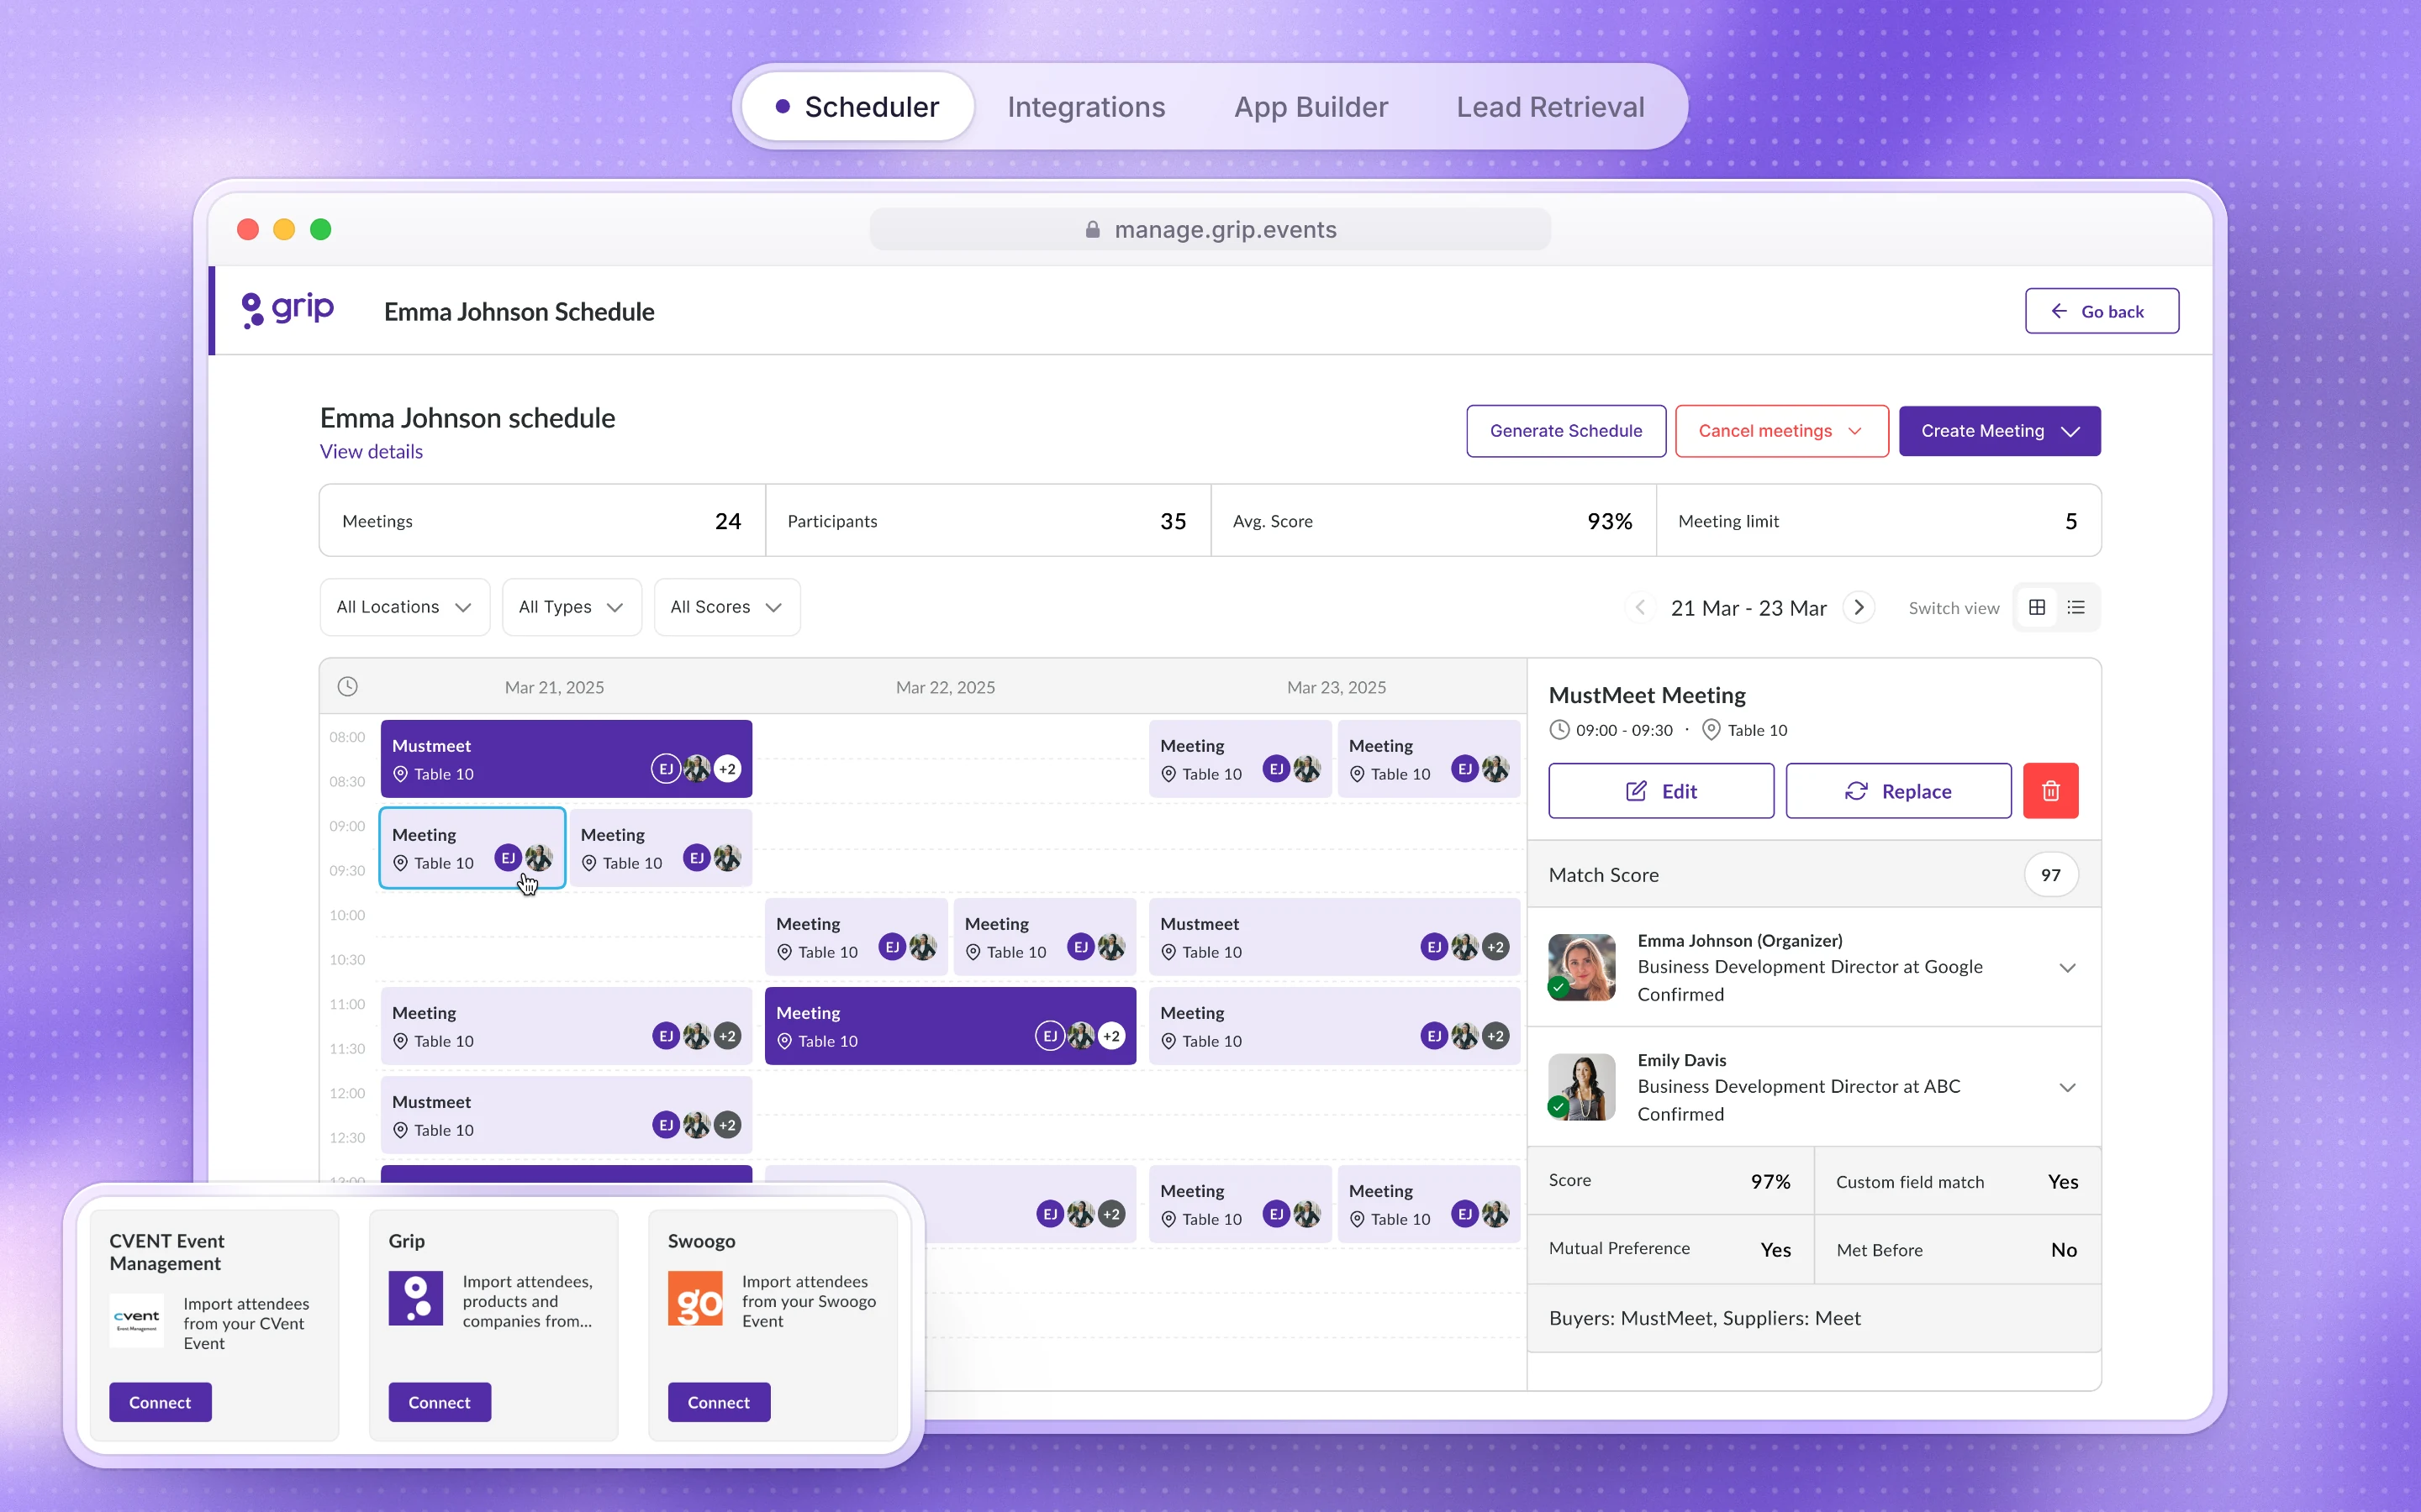The width and height of the screenshot is (2421, 1512).
Task: Select the Mar 21 12:00 Mustmeet block
Action: pos(567,1115)
